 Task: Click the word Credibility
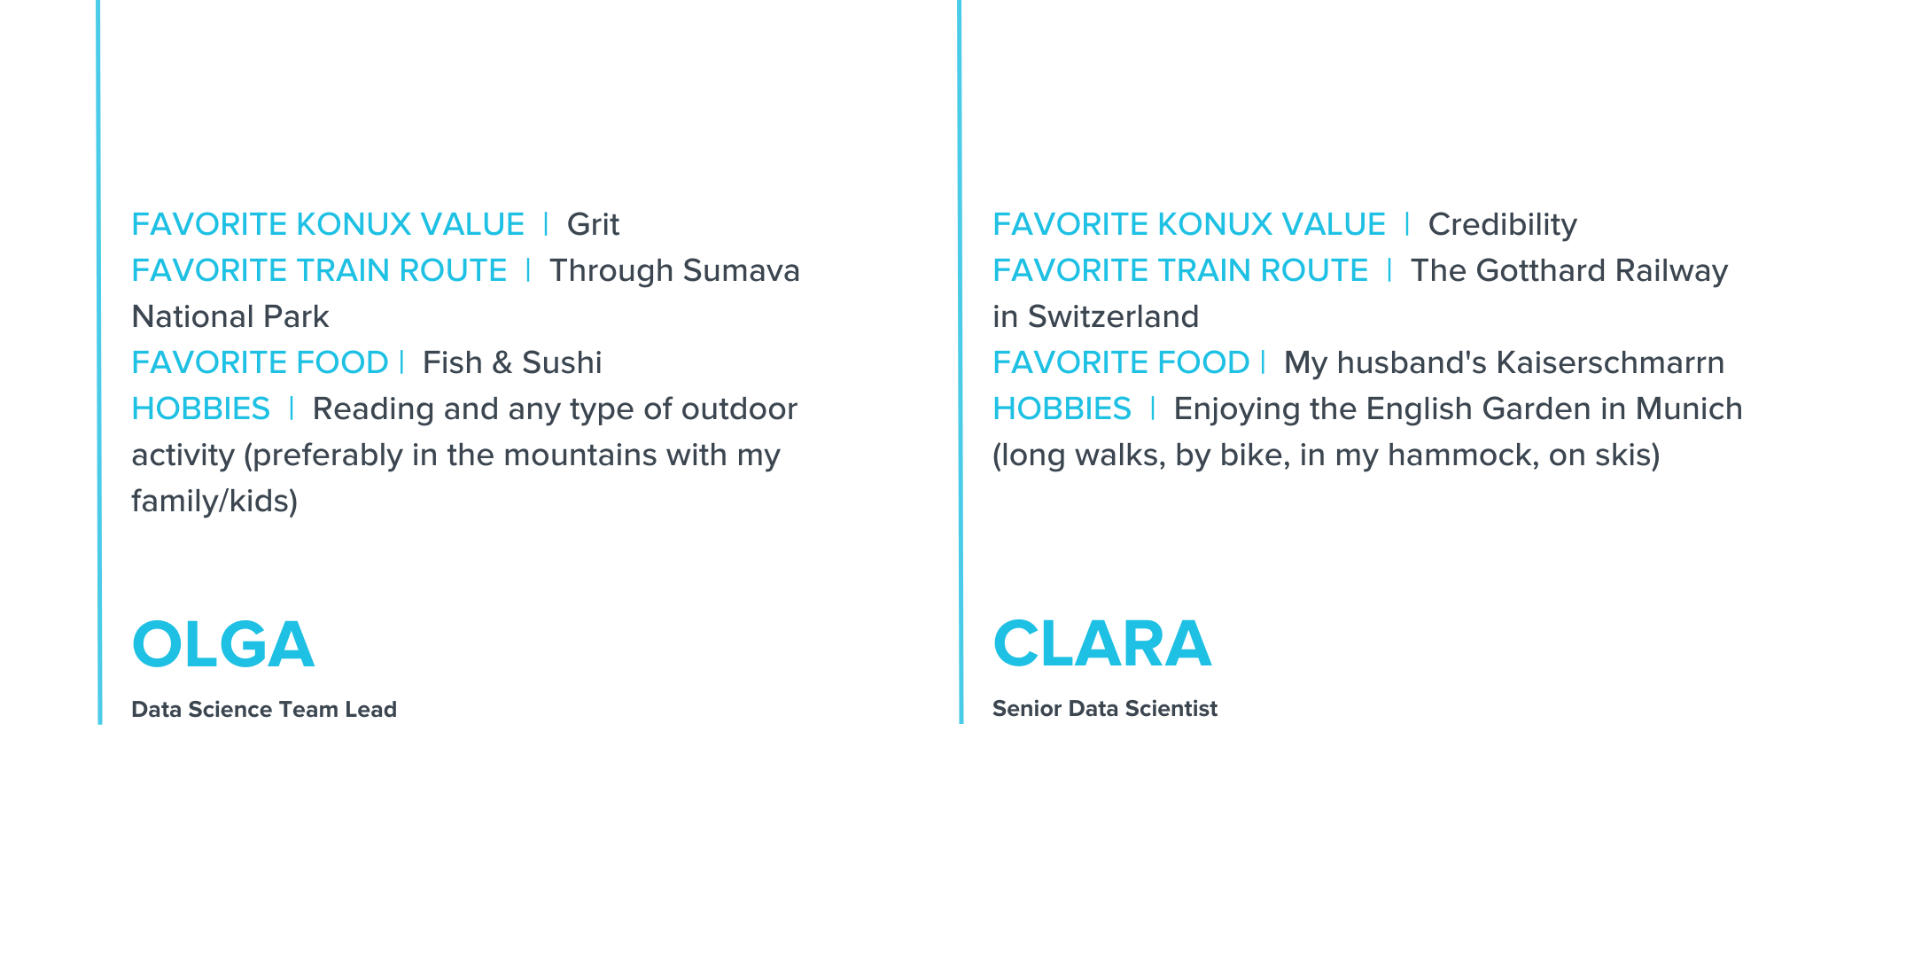(1502, 225)
